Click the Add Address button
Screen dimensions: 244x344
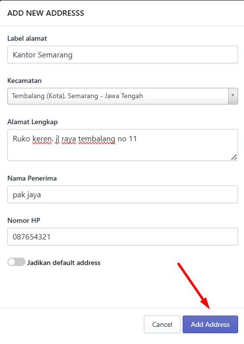210,324
